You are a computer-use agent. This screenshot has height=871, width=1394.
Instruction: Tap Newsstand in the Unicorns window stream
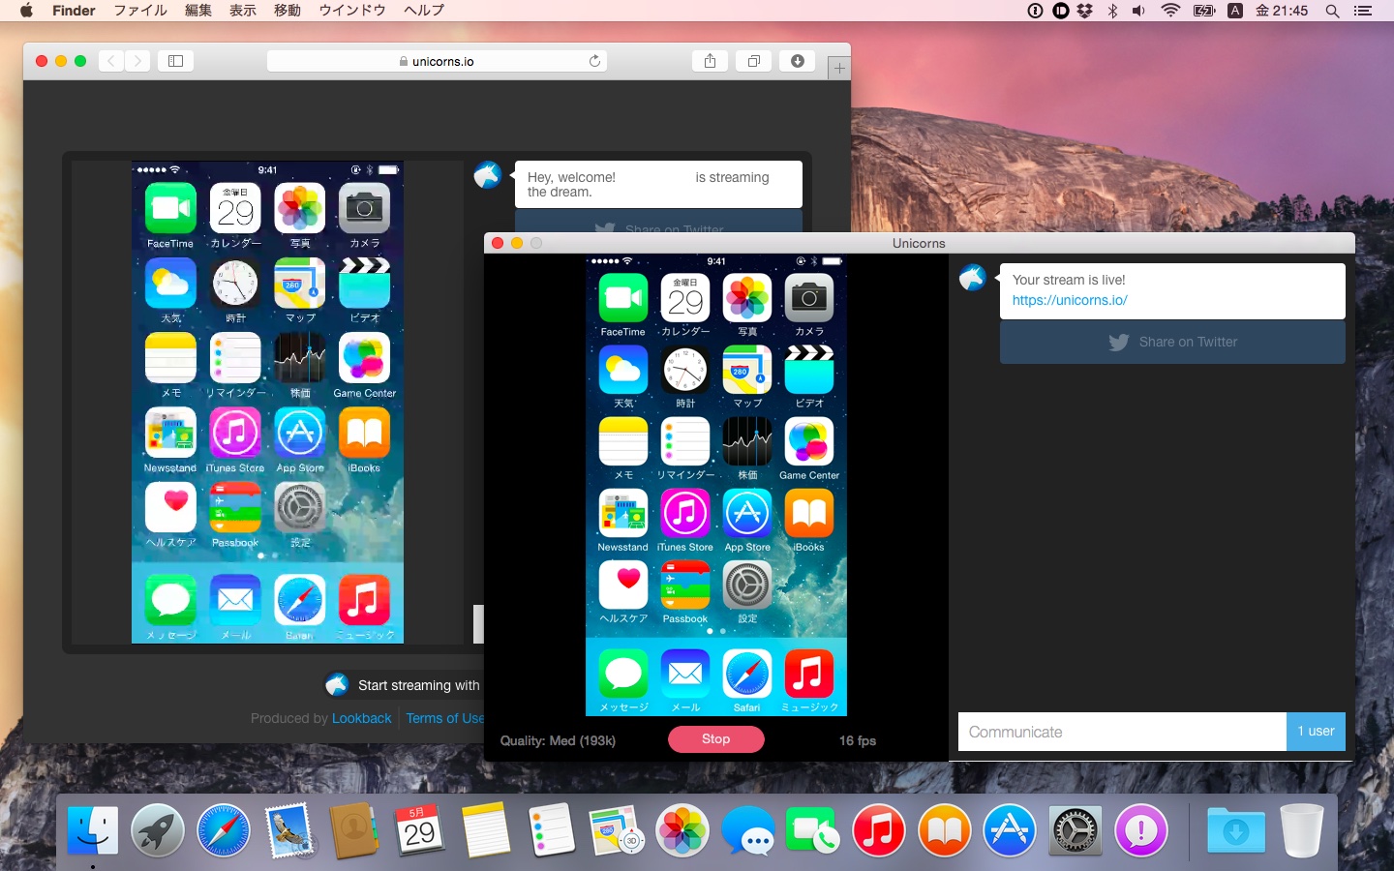(623, 514)
